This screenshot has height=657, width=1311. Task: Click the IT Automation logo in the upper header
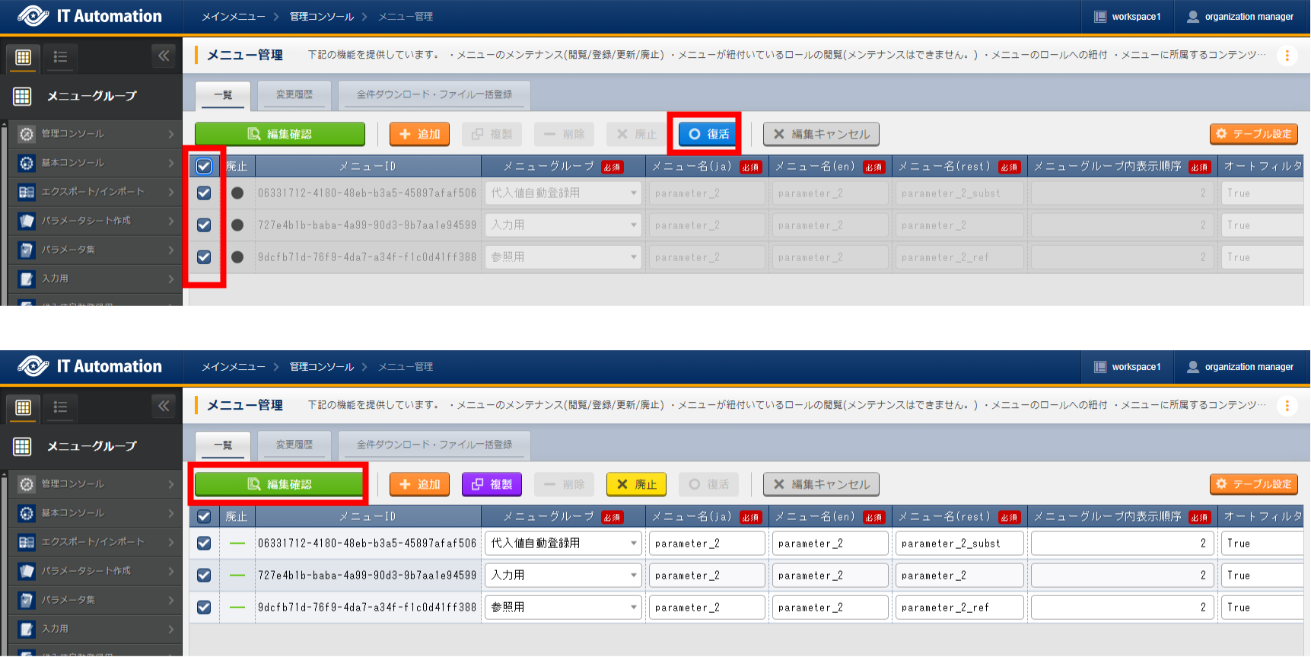pos(90,16)
